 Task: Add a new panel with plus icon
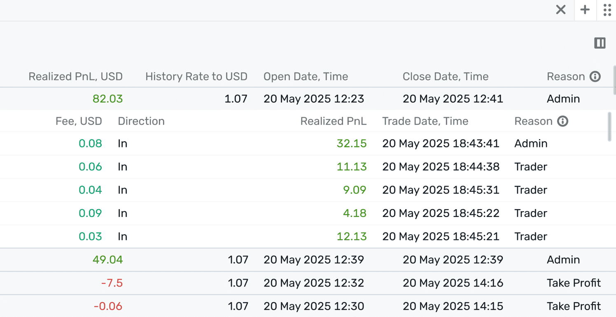pos(585,10)
